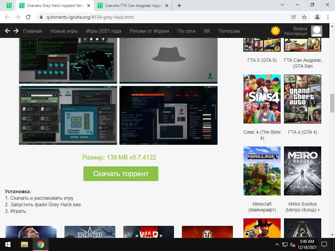Viewport: 335px width, 251px height.
Task: Open the grey hat screenshot
Action: coord(168,60)
